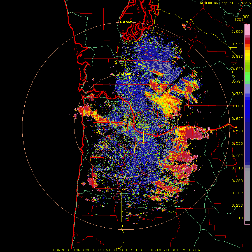Select the 0.360 legend value

click(x=237, y=181)
